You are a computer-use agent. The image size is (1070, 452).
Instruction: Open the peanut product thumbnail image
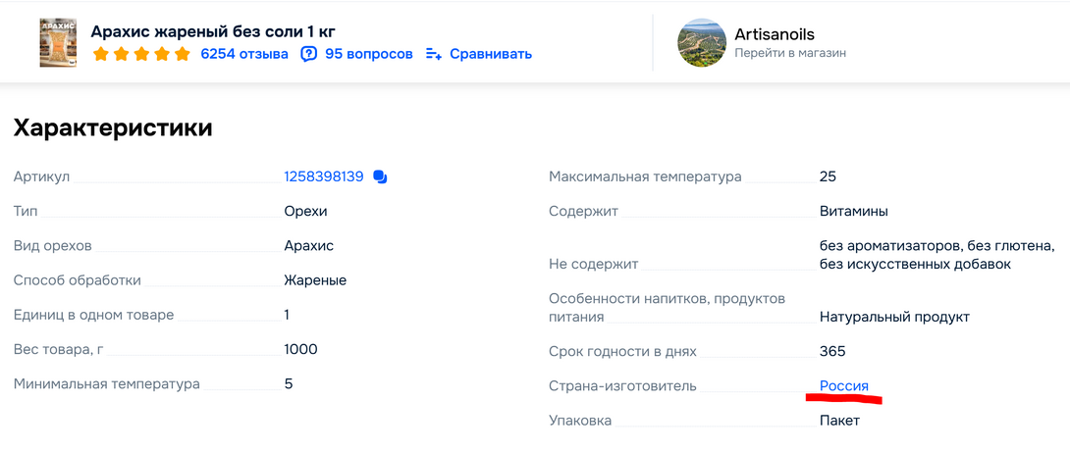58,42
